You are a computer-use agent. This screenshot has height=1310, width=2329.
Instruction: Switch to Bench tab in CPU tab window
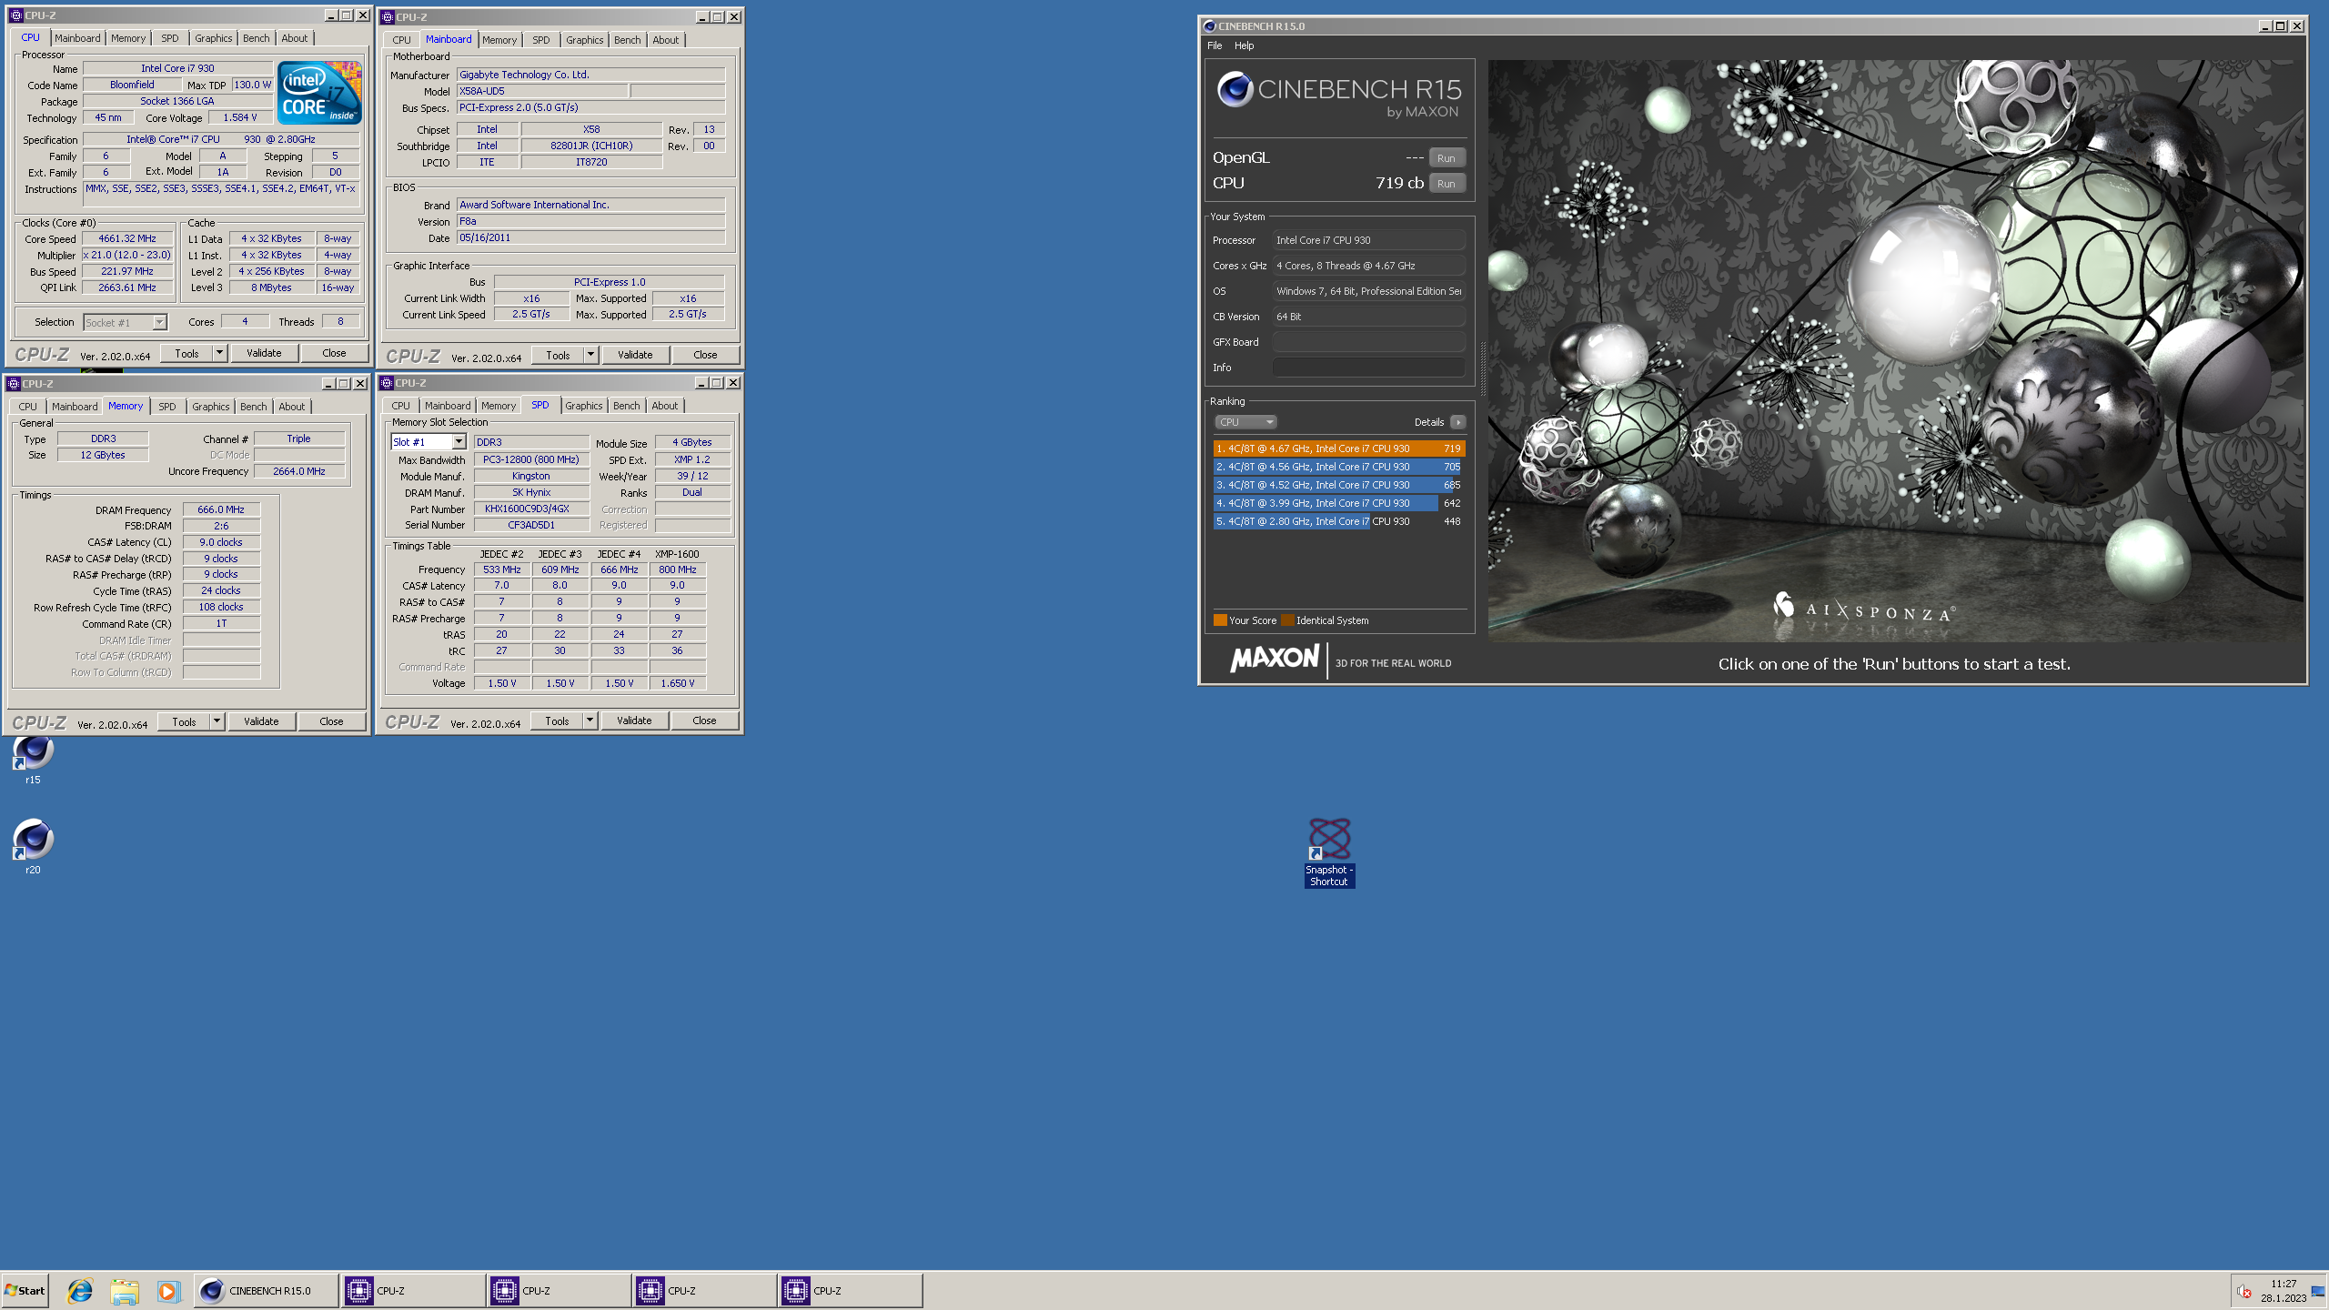256,38
